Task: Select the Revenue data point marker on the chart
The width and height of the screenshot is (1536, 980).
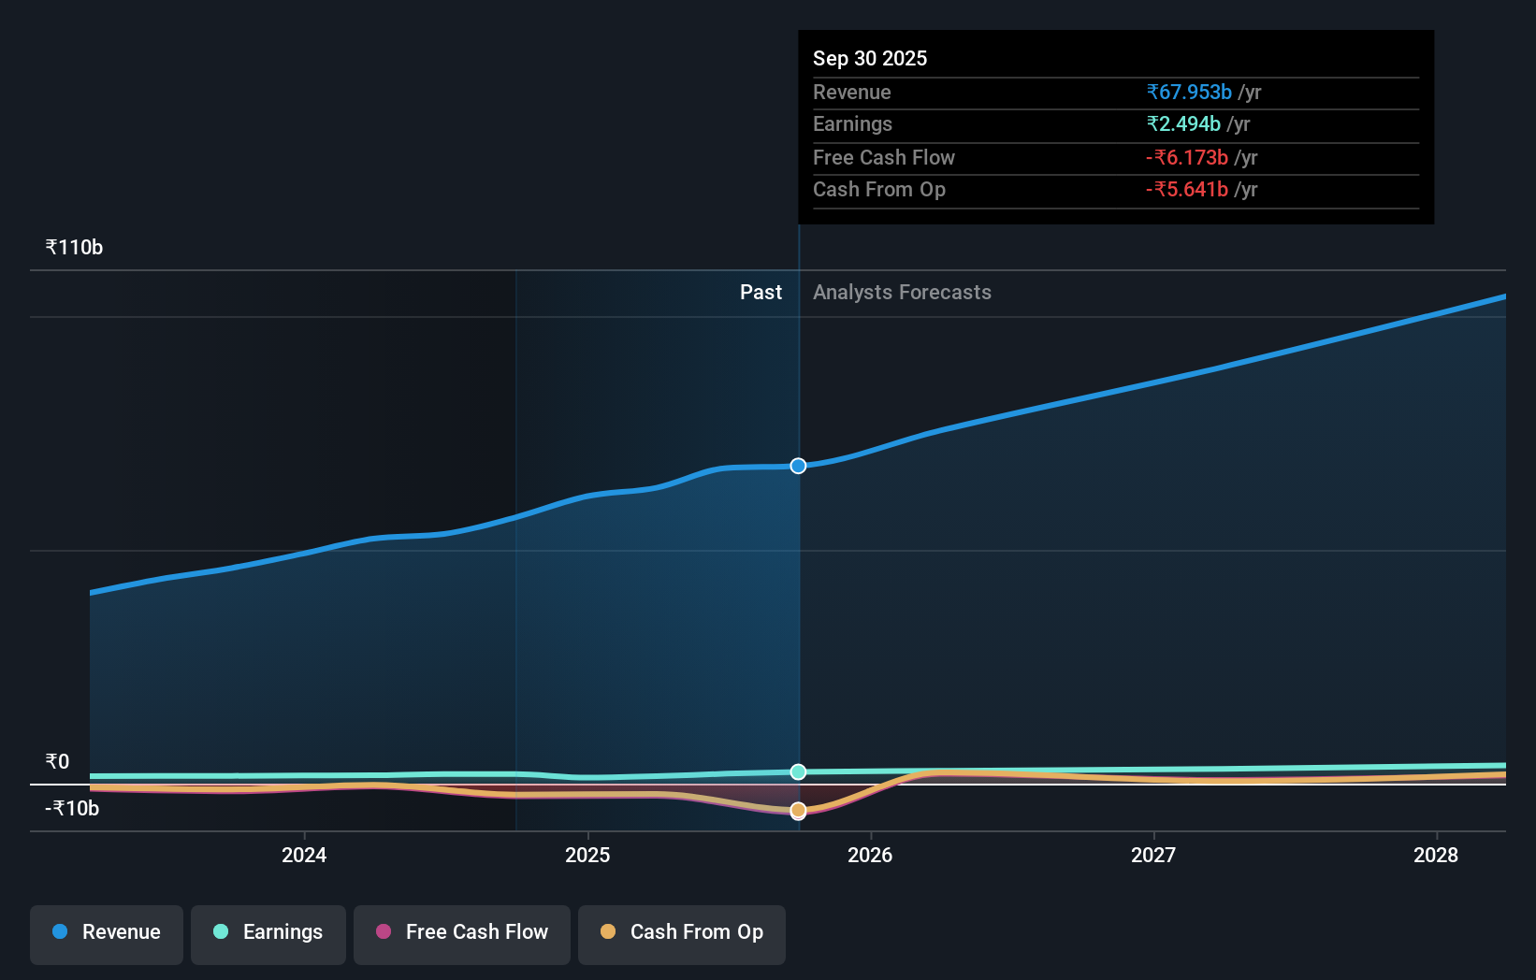Action: (x=798, y=465)
